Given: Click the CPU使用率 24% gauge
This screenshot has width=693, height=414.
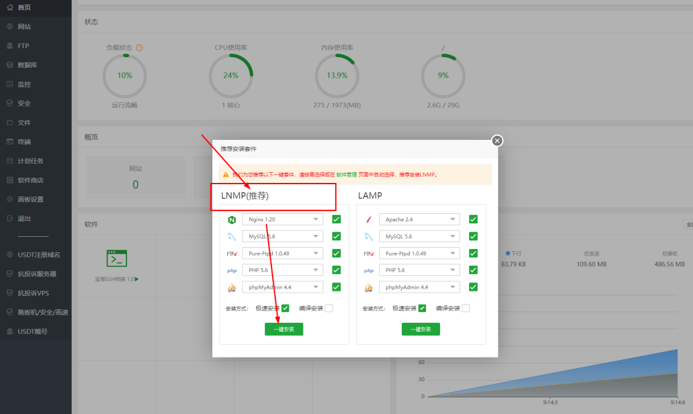Looking at the screenshot, I should tap(231, 76).
